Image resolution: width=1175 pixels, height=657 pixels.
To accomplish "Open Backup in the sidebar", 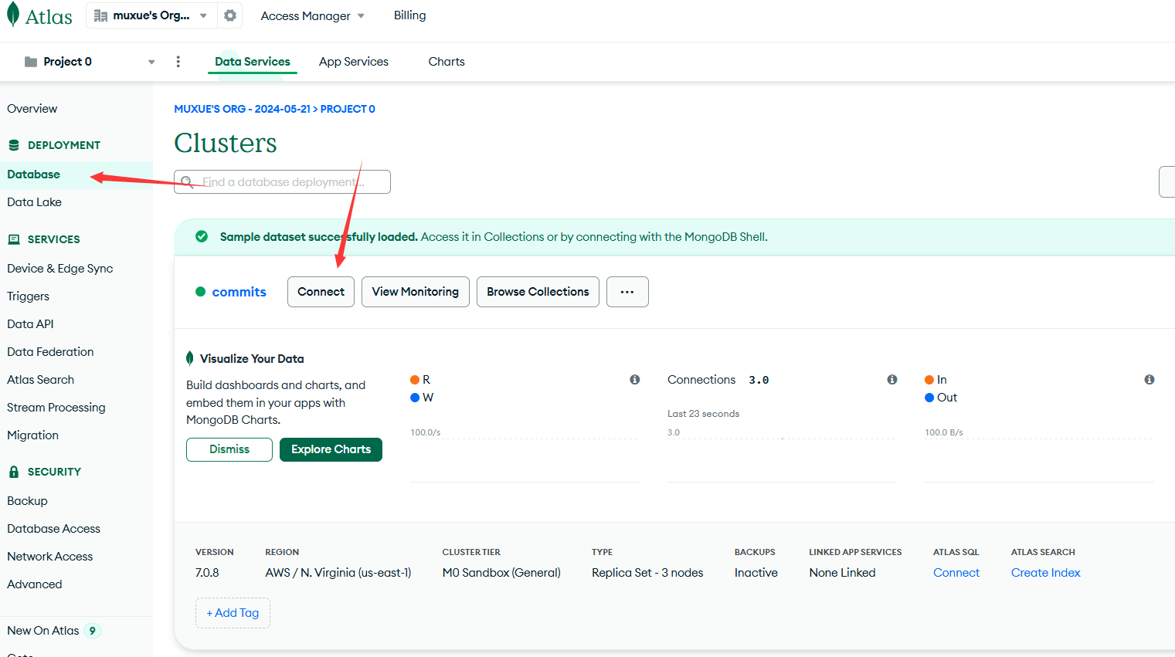I will point(28,501).
